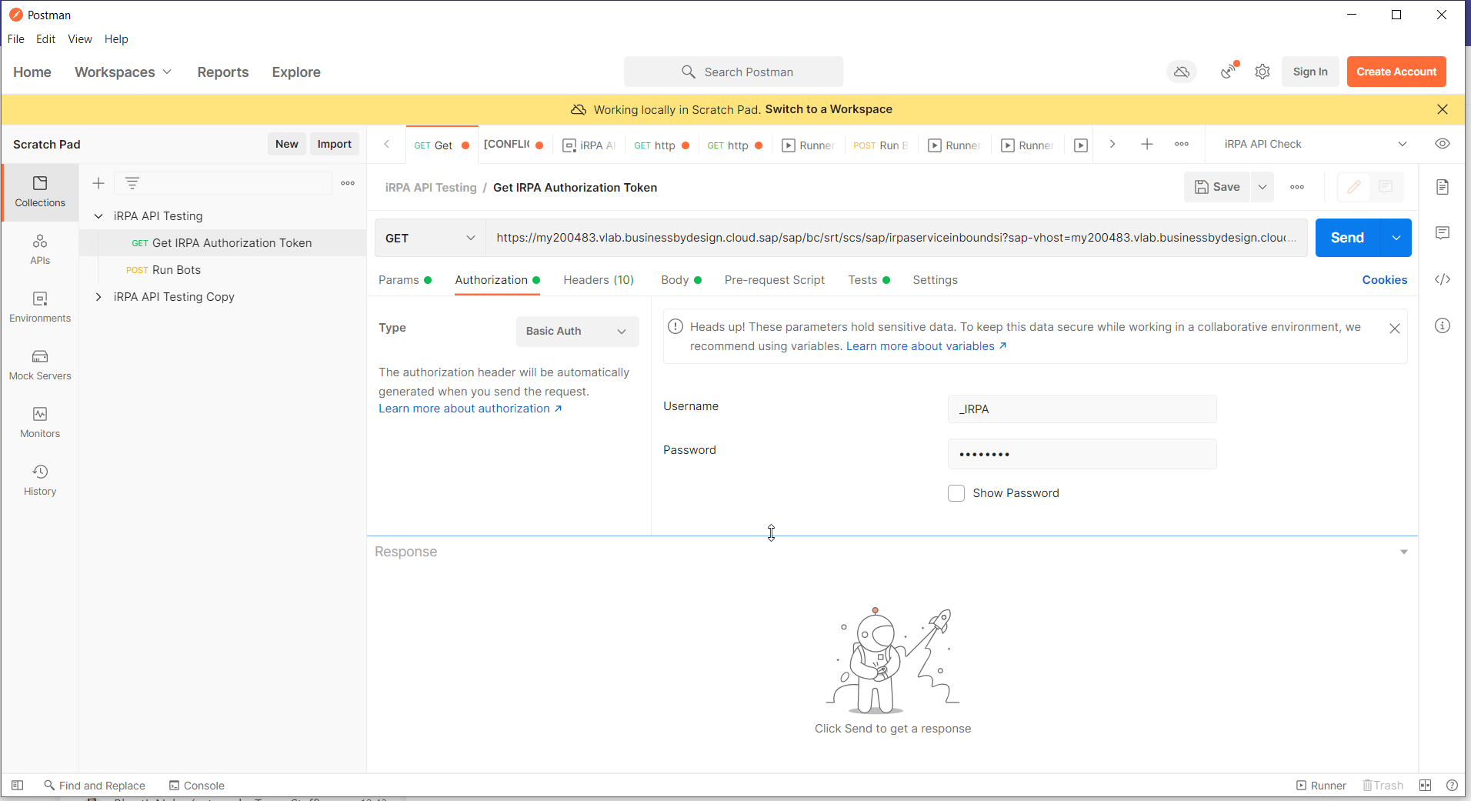The height and width of the screenshot is (801, 1471).
Task: Open the Mock Servers panel
Action: 40,365
